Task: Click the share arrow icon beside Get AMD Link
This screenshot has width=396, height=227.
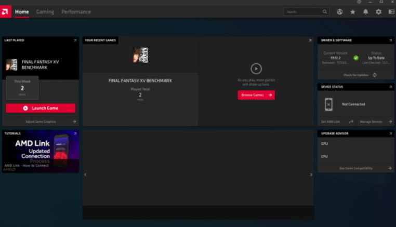Action: click(351, 122)
